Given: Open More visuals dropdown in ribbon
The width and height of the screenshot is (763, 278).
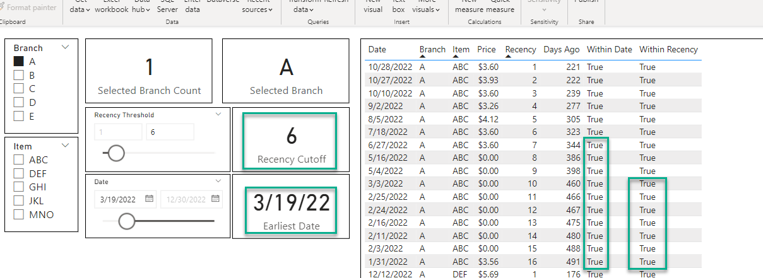Looking at the screenshot, I should click(x=438, y=10).
